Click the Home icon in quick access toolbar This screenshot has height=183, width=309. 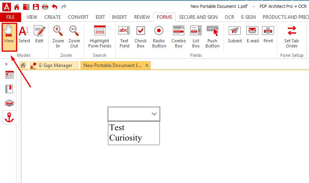pos(17,7)
